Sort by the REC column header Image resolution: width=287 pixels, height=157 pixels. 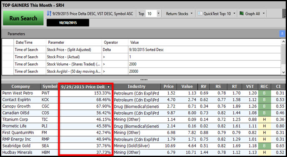[265, 87]
